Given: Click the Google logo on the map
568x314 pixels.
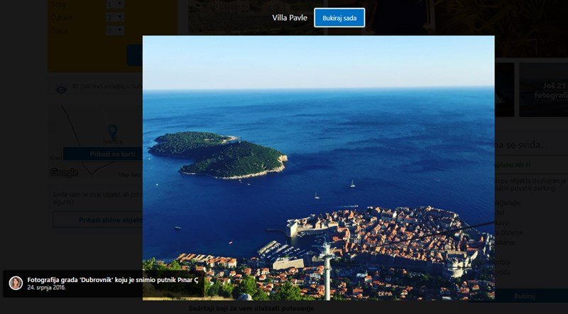Looking at the screenshot, I should click(64, 173).
